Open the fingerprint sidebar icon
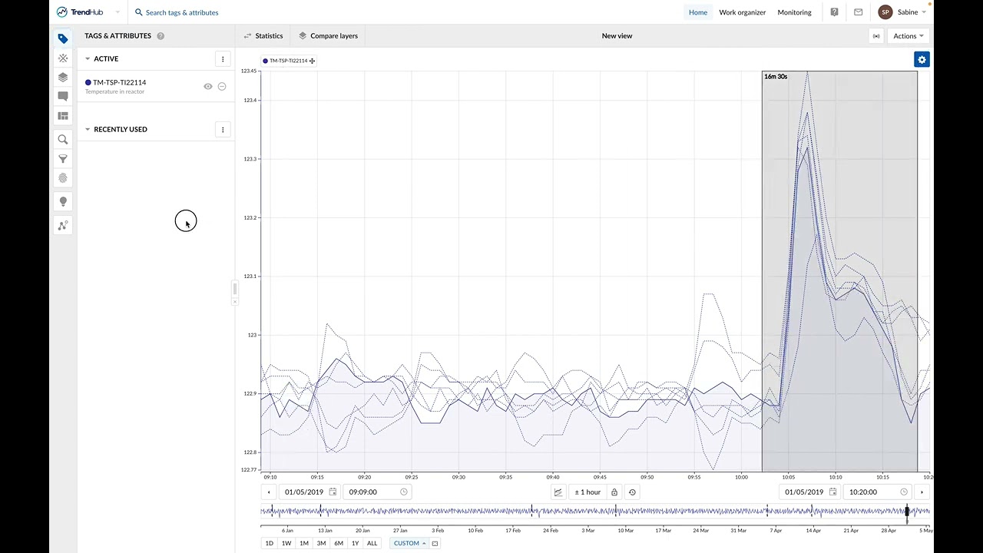The height and width of the screenshot is (553, 983). (x=63, y=178)
